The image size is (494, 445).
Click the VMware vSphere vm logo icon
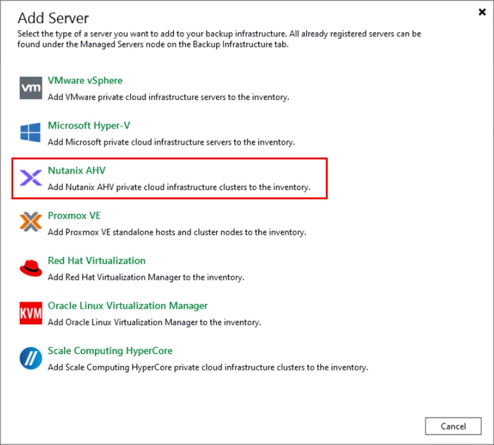coord(30,88)
